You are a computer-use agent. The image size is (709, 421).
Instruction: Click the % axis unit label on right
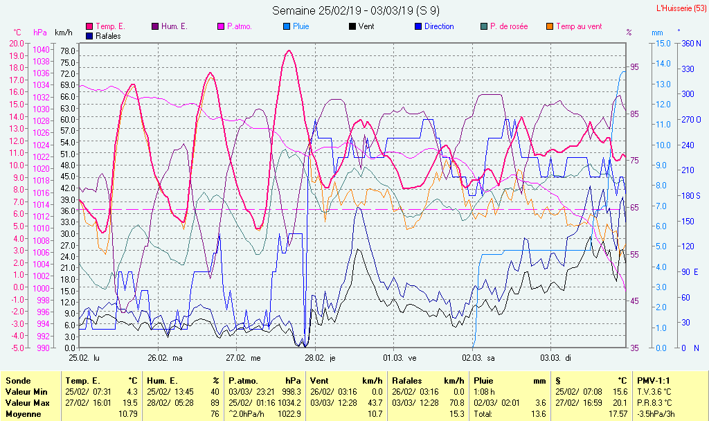tap(629, 33)
